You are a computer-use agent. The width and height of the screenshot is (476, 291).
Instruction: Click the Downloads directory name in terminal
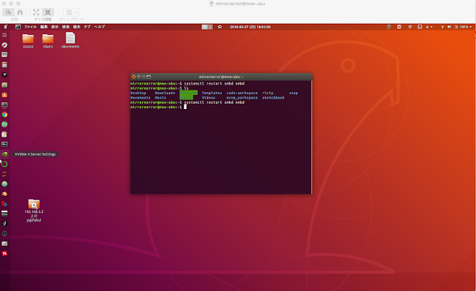click(165, 93)
